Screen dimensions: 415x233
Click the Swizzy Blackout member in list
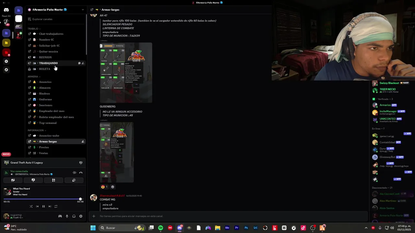(x=392, y=83)
